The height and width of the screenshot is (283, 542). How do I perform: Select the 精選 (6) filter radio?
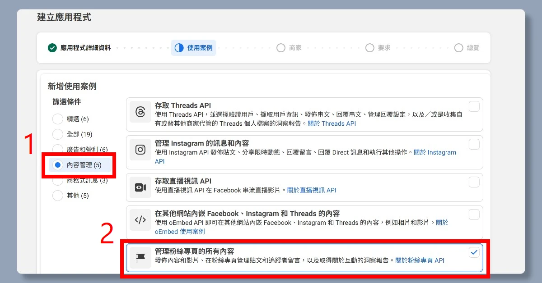tap(58, 119)
